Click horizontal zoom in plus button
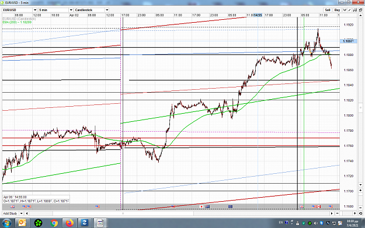This screenshot has height=228, width=365. [355, 213]
